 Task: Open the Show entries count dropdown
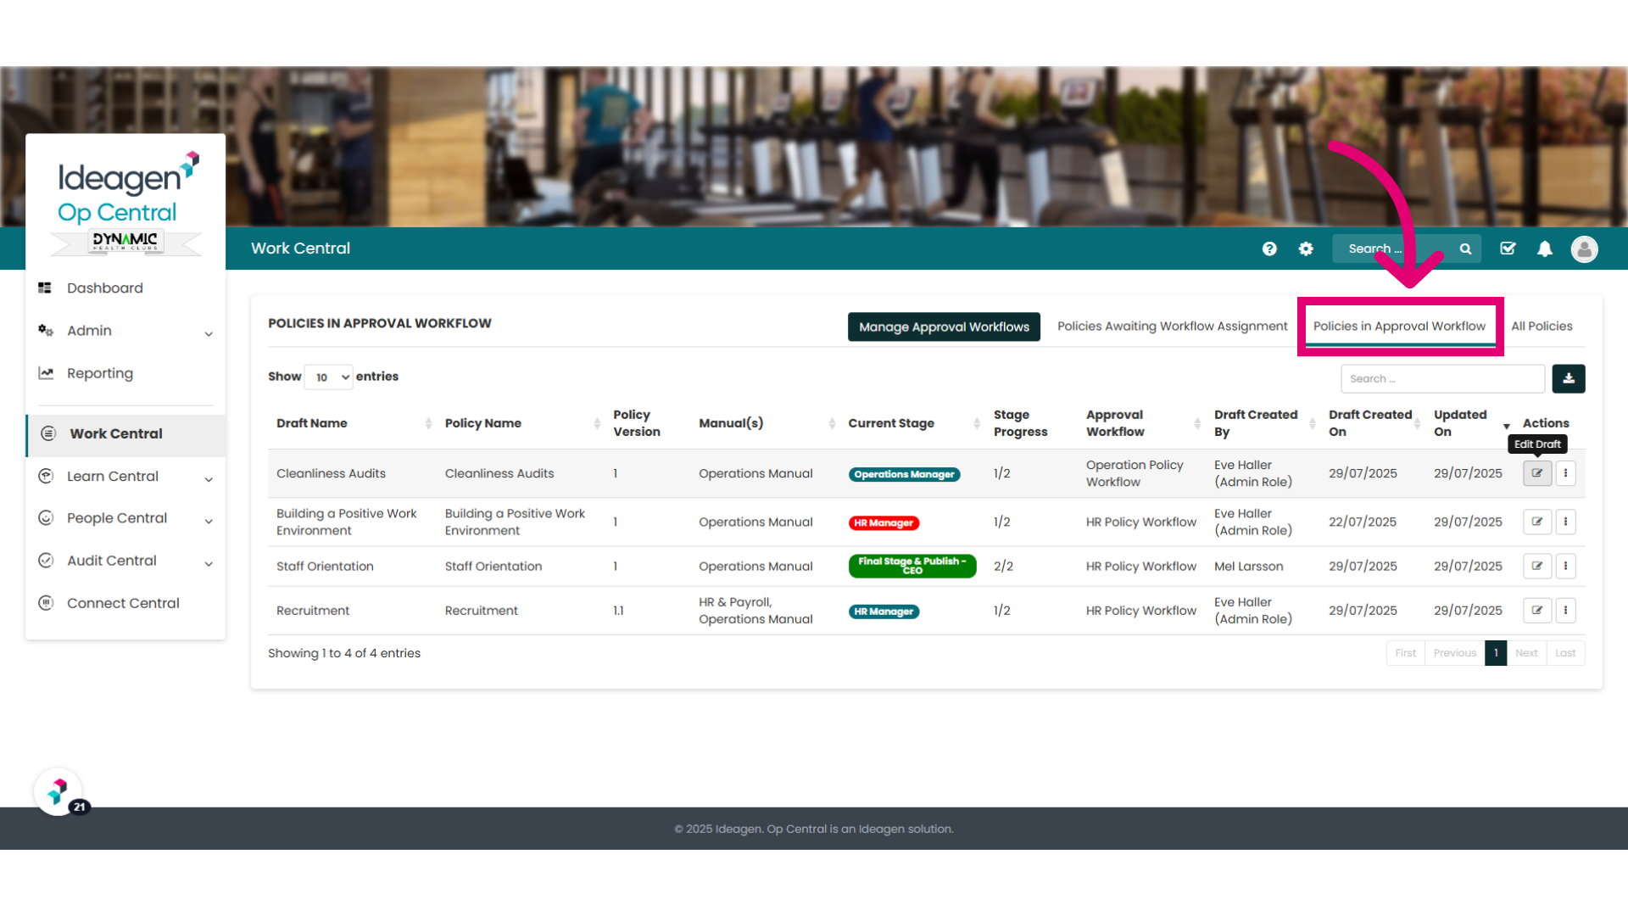tap(329, 377)
